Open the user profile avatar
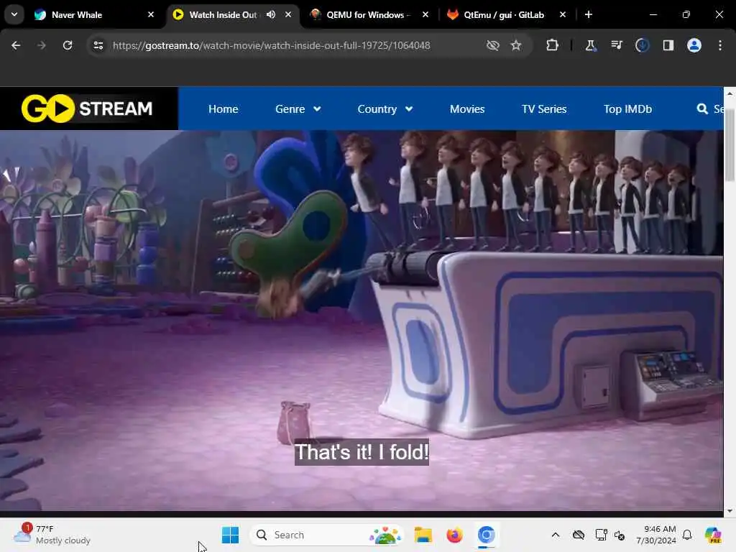 [x=694, y=45]
